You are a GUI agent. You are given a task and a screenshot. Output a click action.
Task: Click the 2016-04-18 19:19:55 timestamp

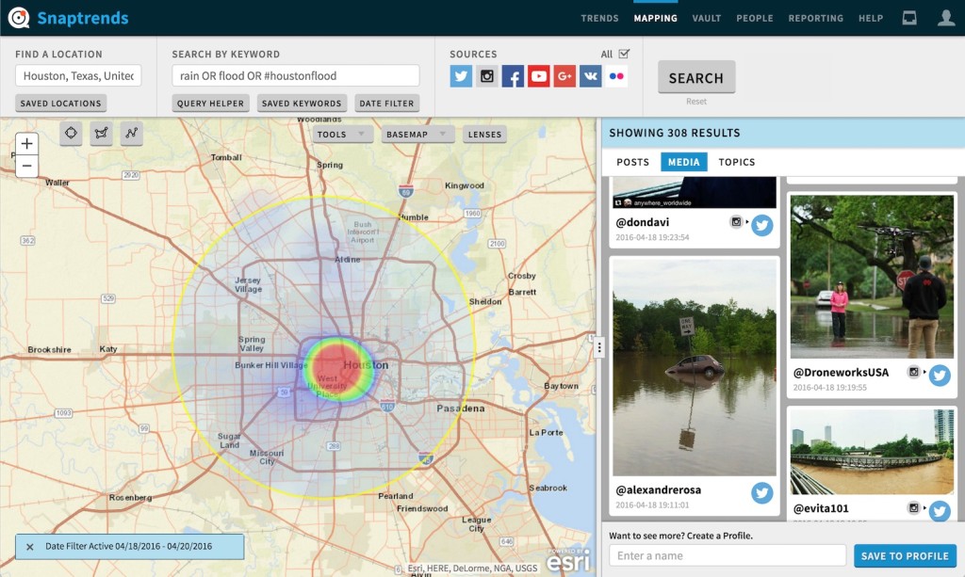[x=829, y=388]
